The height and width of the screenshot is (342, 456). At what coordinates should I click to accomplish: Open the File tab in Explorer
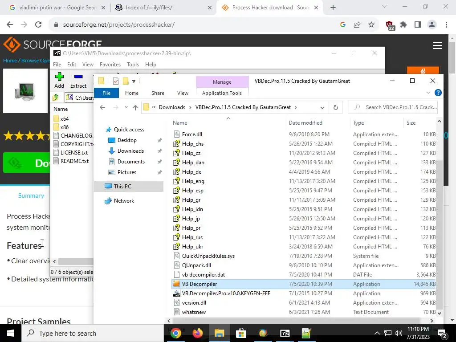(x=106, y=93)
